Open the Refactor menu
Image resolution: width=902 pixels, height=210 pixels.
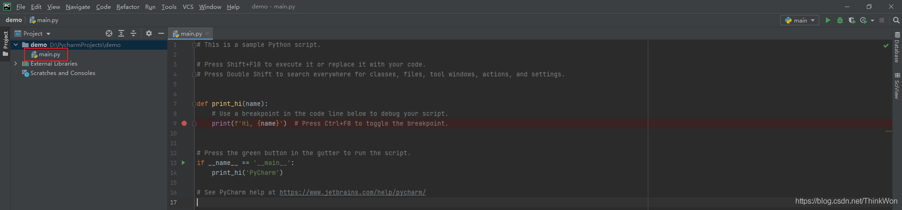pos(128,7)
